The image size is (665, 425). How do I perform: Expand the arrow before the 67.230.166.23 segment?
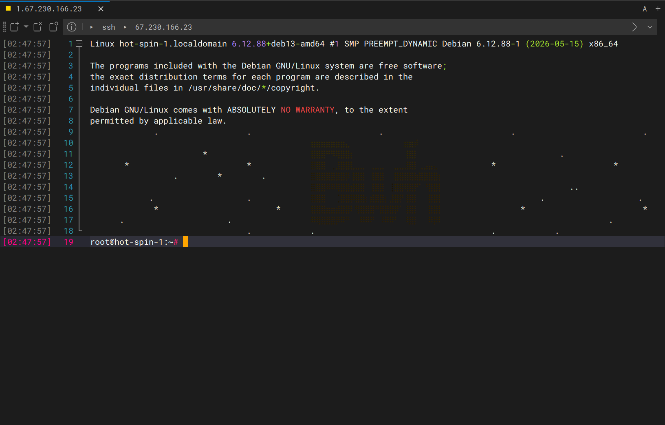[x=125, y=27]
